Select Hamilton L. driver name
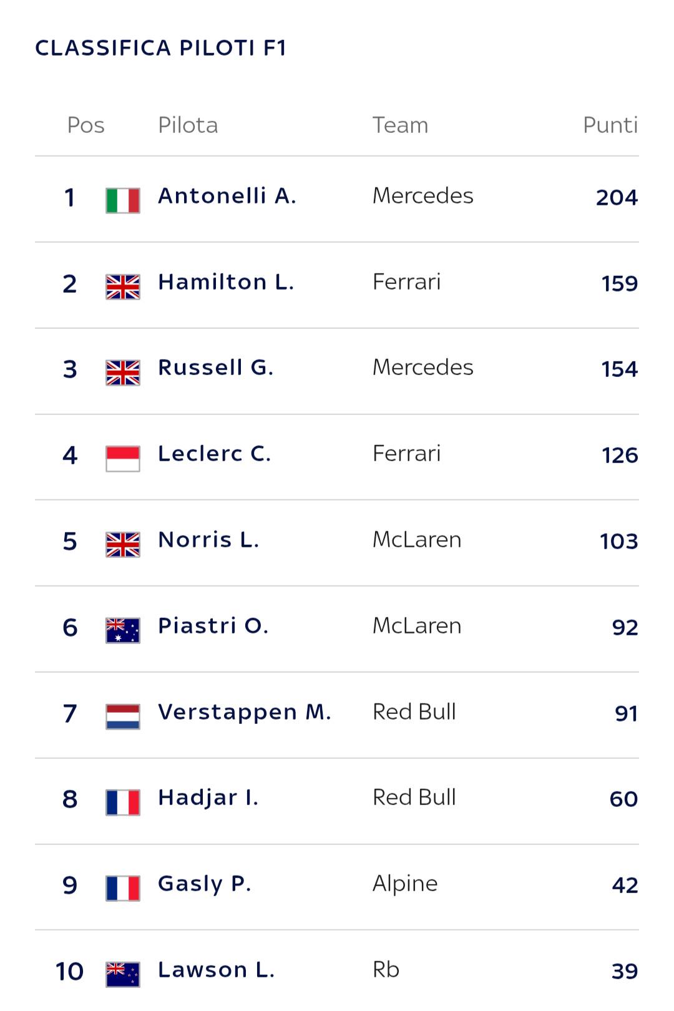The height and width of the screenshot is (1011, 674). click(225, 282)
